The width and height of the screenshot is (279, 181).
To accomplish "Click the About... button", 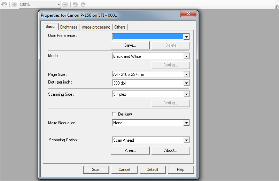I will [171, 150].
